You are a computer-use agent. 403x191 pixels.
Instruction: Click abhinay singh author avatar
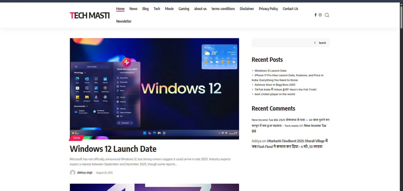[x=73, y=173]
